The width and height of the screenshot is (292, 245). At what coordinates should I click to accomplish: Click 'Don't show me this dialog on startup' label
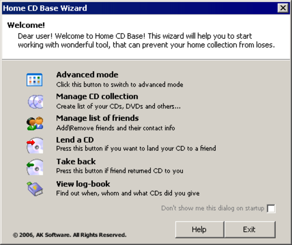pos(213,208)
